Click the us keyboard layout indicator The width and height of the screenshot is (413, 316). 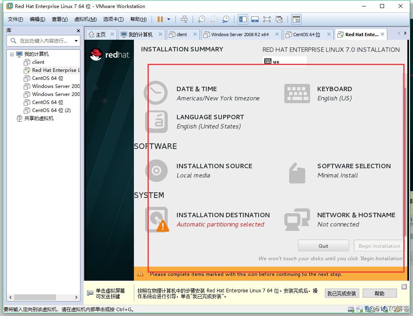[x=284, y=61]
